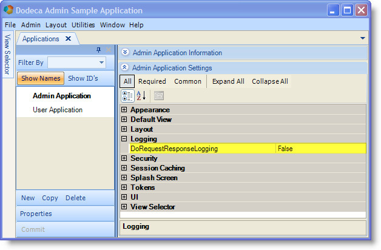Open the Window menu
Image resolution: width=381 pixels, height=250 pixels.
pos(112,25)
